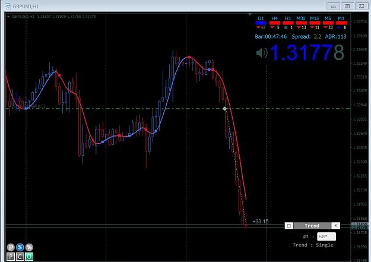Viewport: 371px width, 262px height.
Task: Click the 'Trend : Single' mode label
Action: tap(313, 245)
